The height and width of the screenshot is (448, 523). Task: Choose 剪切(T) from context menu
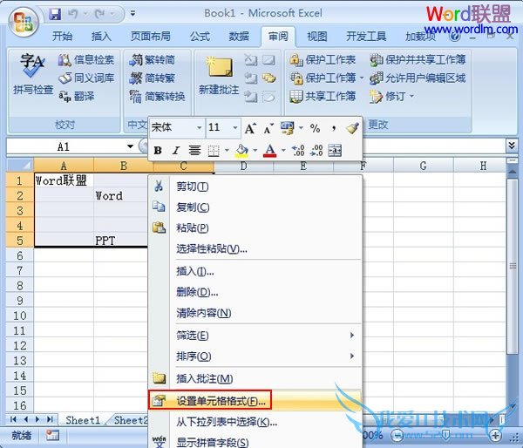[x=255, y=187]
